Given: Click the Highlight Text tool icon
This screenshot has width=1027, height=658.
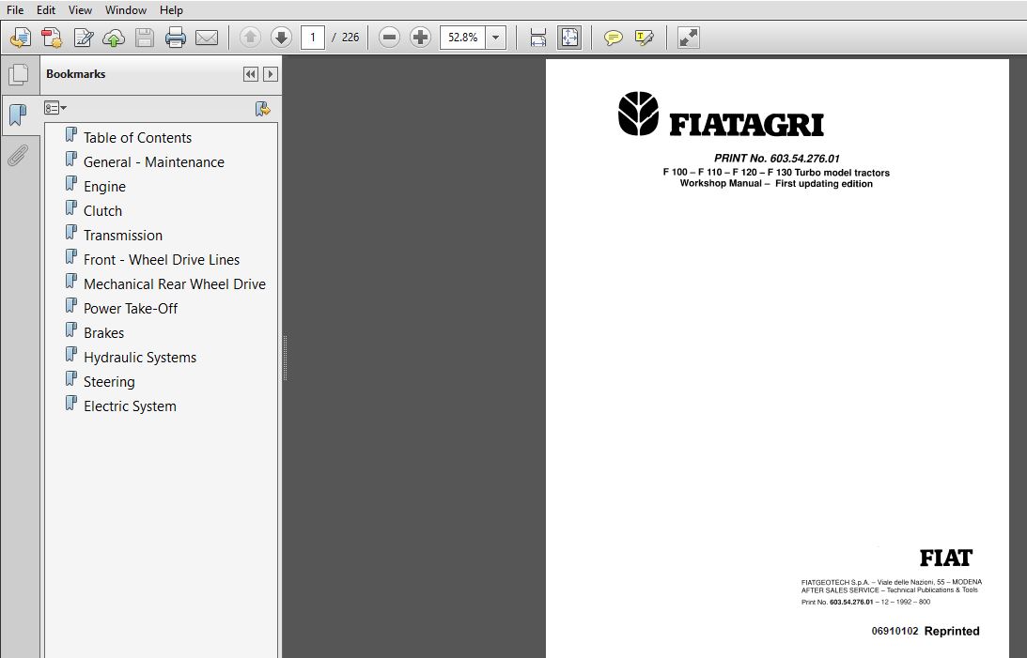Looking at the screenshot, I should tap(645, 38).
